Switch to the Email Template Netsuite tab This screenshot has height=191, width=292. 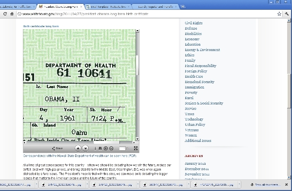pos(108,7)
